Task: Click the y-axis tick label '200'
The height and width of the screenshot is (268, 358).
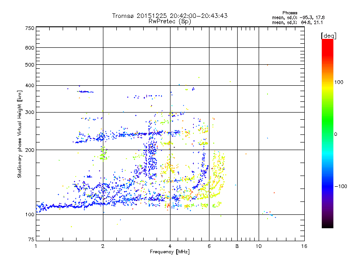Action: coord(30,150)
